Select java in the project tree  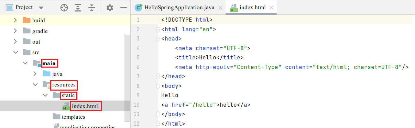[x=57, y=74]
